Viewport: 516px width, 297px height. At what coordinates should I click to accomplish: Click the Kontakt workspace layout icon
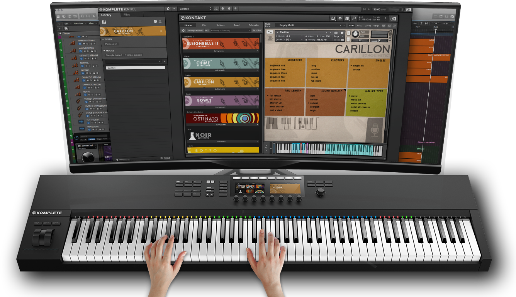click(347, 18)
